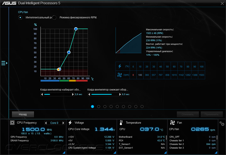The height and width of the screenshot is (155, 226).
Task: Select the Интеллектуальный режим radio button
Action: [x=20, y=18]
